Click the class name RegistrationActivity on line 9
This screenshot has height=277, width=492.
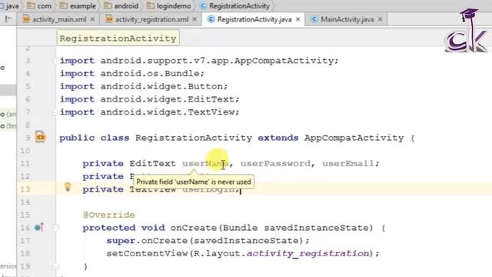pos(194,138)
